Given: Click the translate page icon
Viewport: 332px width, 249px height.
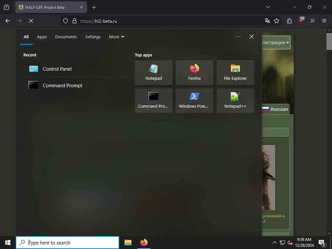Looking at the screenshot, I should (x=267, y=21).
